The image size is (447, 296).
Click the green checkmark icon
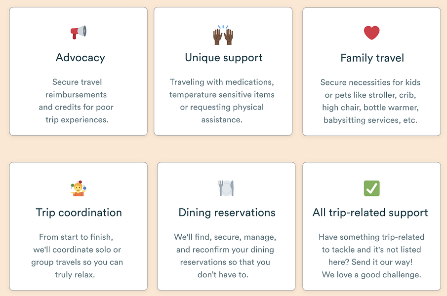(372, 188)
